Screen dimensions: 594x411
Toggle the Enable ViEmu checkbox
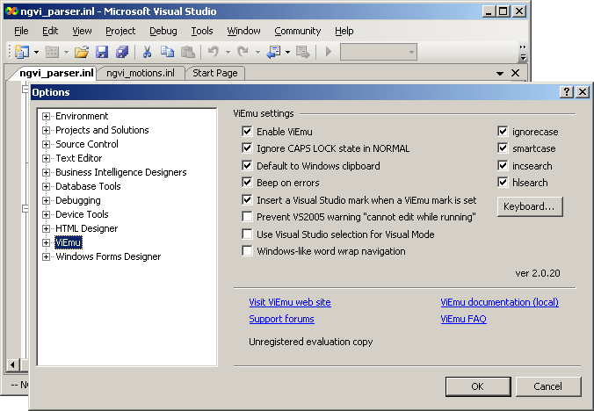tap(247, 132)
